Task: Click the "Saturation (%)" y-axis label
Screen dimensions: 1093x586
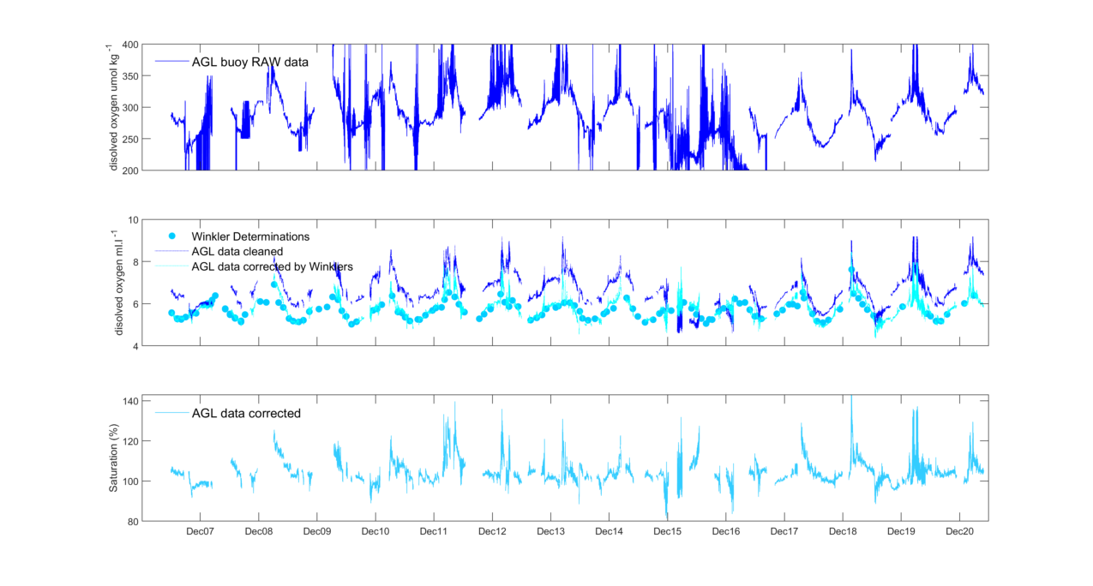Action: tap(113, 458)
